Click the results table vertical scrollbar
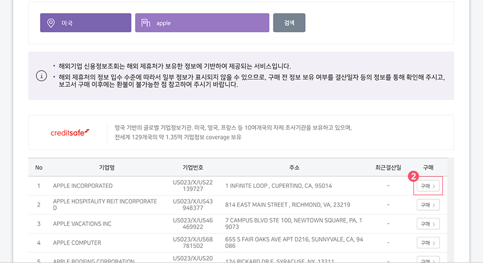Screen dimensions: 483x263 [451, 210]
